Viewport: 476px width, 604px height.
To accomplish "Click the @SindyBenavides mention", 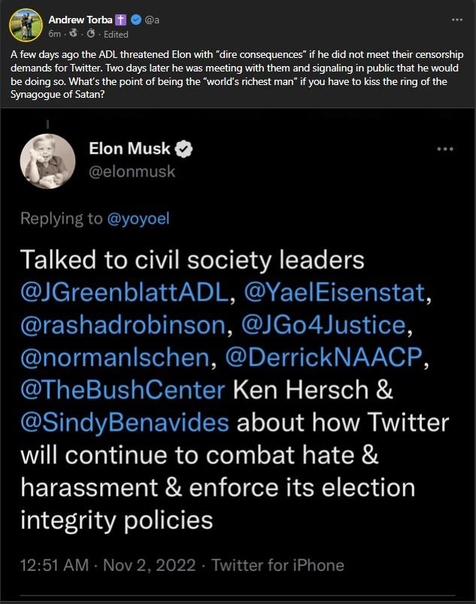I will (124, 421).
